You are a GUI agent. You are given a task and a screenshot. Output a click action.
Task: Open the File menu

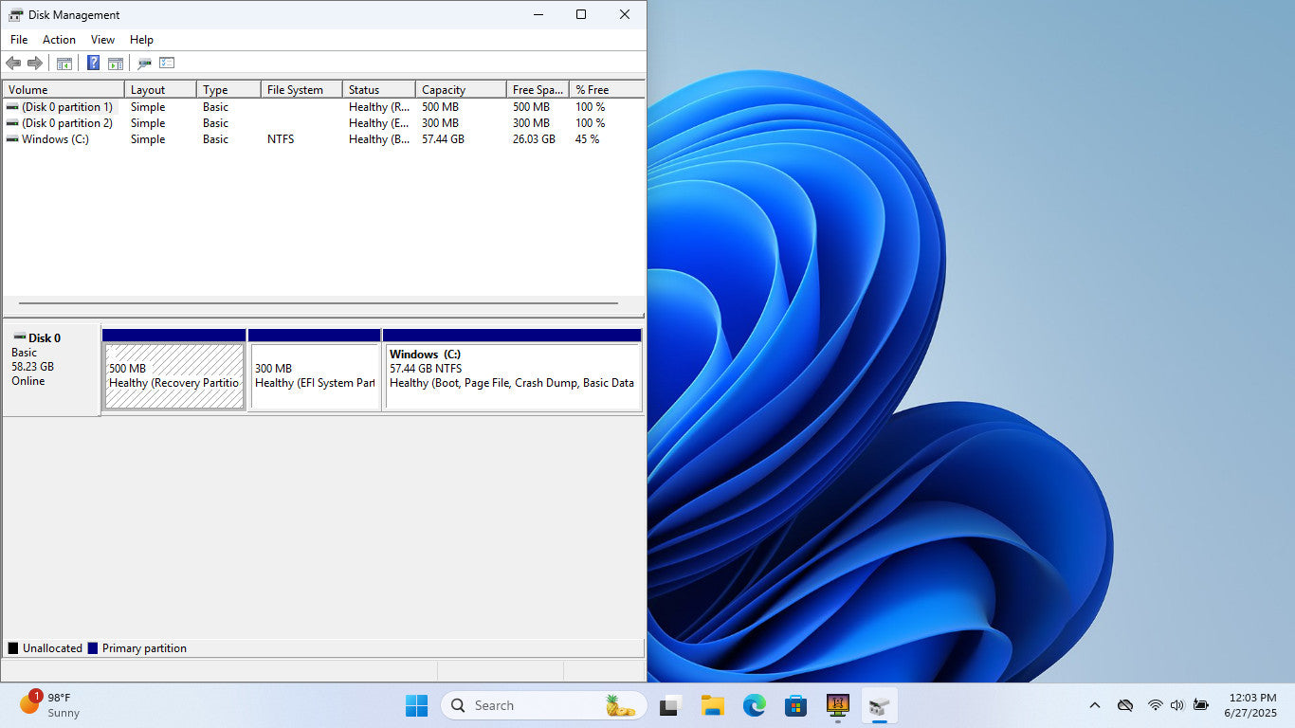click(19, 40)
